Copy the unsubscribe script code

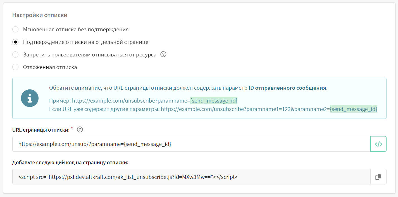click(x=378, y=177)
